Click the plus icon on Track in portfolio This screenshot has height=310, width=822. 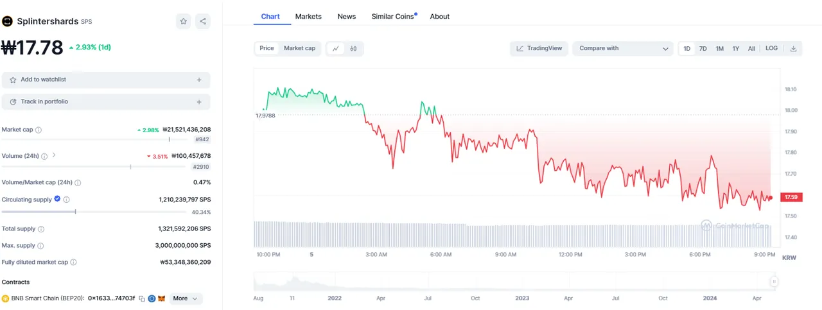pyautogui.click(x=199, y=102)
